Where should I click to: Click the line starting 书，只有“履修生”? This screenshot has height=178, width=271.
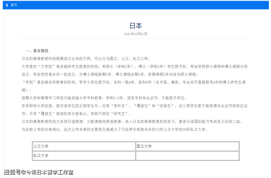76,114
